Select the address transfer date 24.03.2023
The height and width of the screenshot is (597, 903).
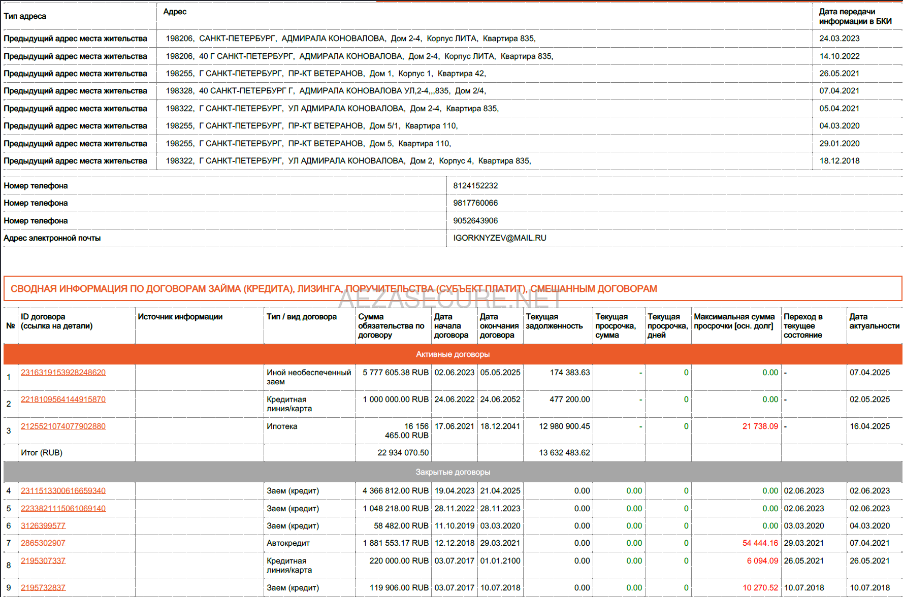839,39
